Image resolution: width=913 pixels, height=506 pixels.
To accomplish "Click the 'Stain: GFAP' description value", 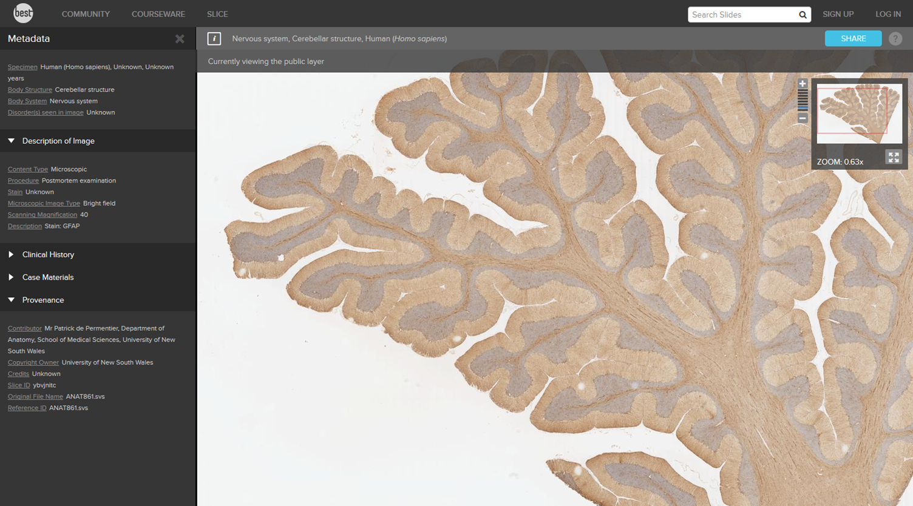I will click(x=62, y=226).
